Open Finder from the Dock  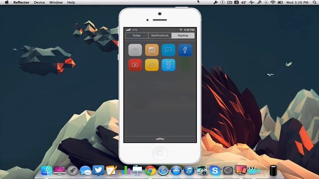(46, 171)
